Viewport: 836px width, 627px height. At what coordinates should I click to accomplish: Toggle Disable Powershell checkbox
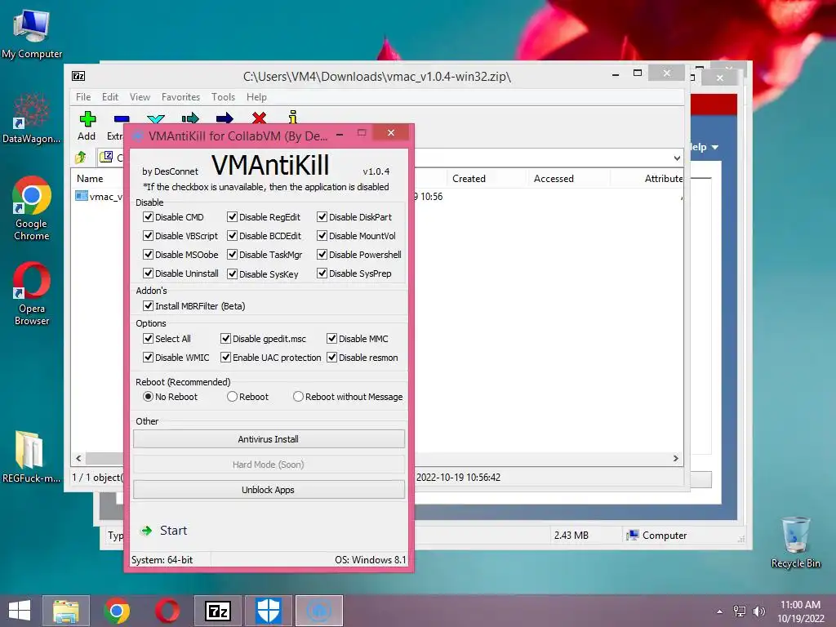pos(322,255)
